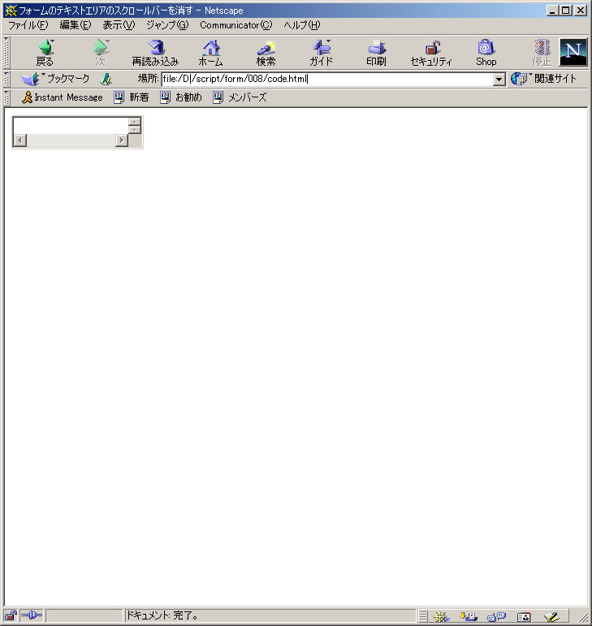Image resolution: width=592 pixels, height=626 pixels.
Task: Click the online/offline connection status icon
Action: point(31,615)
